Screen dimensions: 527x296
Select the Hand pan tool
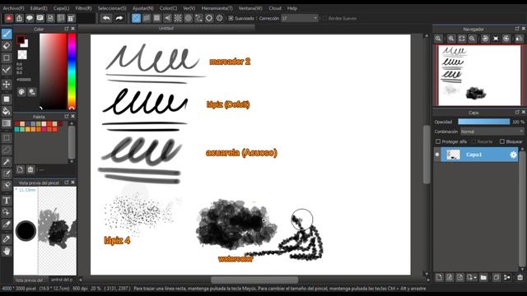(7, 251)
